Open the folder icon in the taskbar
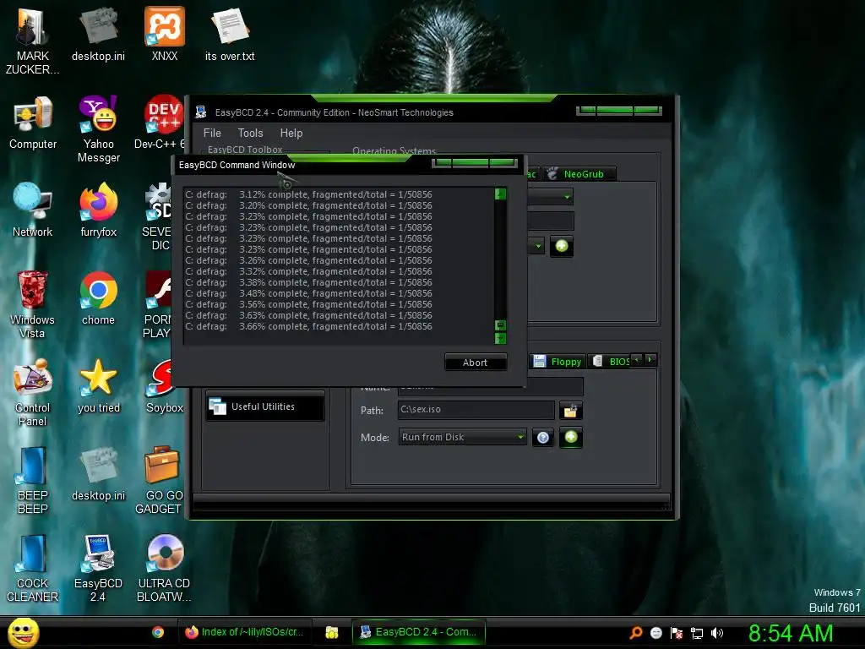 tap(331, 632)
